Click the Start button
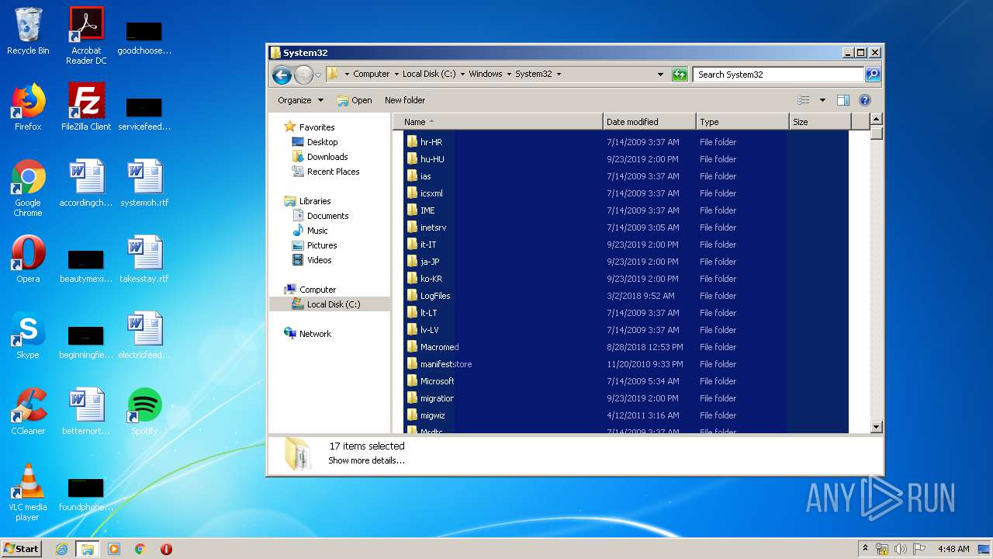The width and height of the screenshot is (993, 559). point(22,548)
